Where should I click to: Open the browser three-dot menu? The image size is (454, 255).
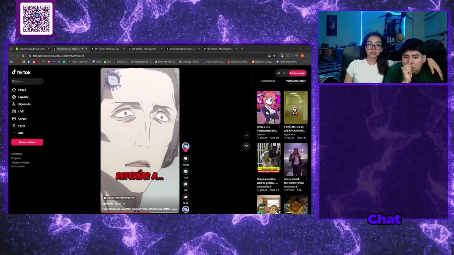pyautogui.click(x=308, y=56)
